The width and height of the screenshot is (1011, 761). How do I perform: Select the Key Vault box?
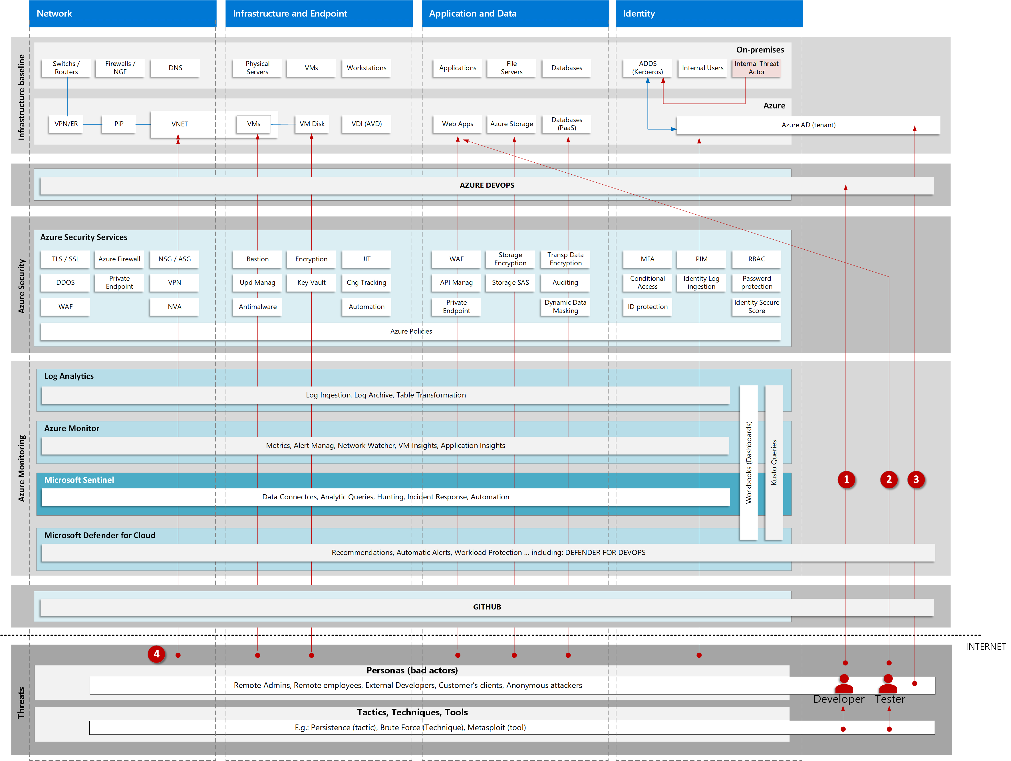tap(311, 283)
